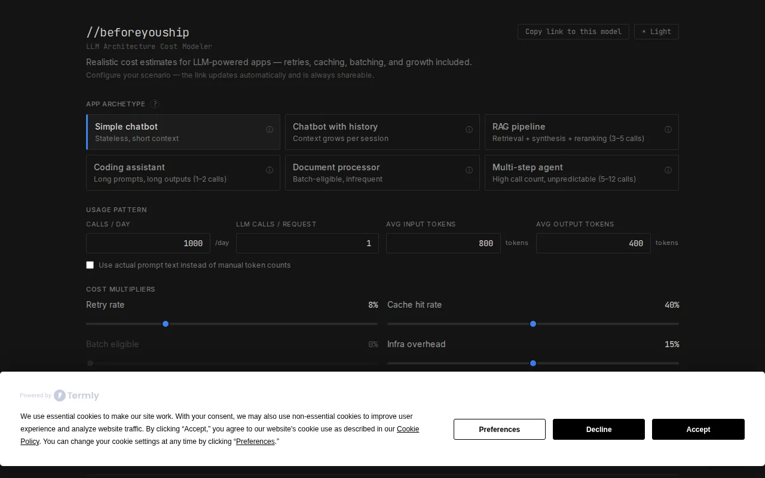
Task: Follow the inline Preferences link in cookie text
Action: pyautogui.click(x=255, y=442)
